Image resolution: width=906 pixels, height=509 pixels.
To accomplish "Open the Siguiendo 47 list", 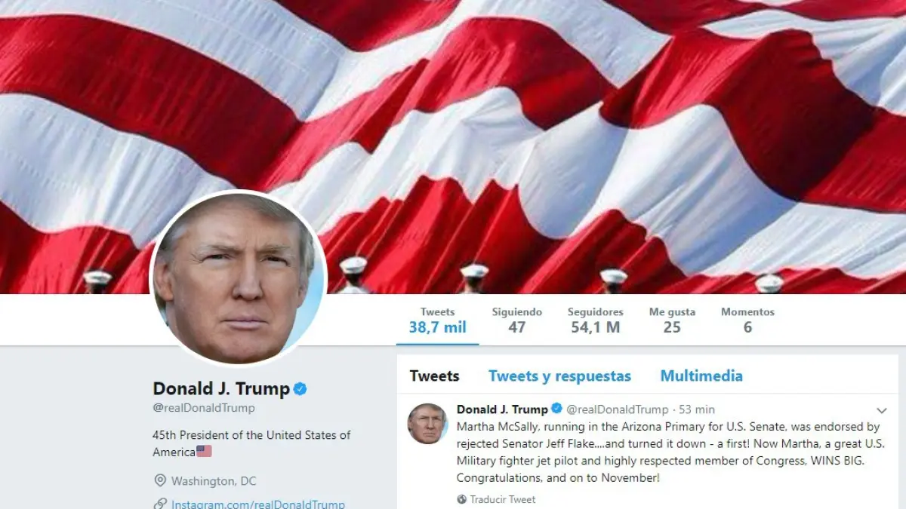I will tap(517, 320).
